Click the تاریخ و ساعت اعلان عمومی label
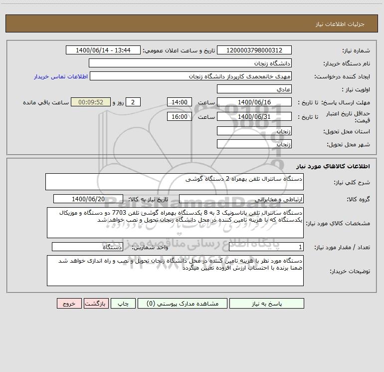This screenshot has width=384, height=372. coord(179,51)
